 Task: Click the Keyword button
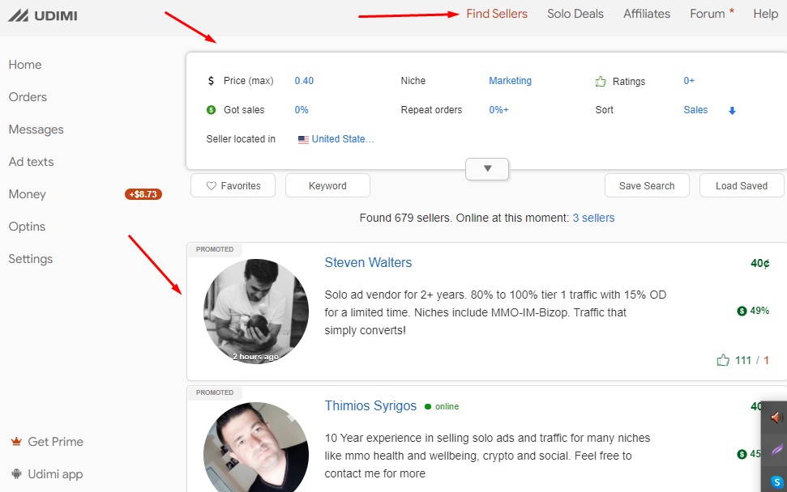(327, 185)
